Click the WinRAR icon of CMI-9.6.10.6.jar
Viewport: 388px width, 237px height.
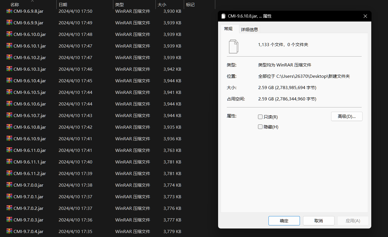(9, 104)
